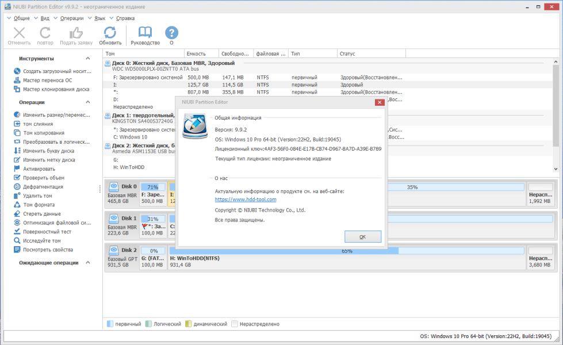This screenshot has height=345, width=563.
Task: Choose Преобразовать в логический operation
Action: (x=52, y=142)
